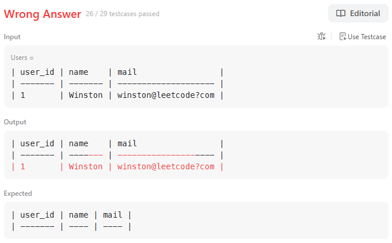
Task: Click name column header in Output table
Action: click(x=78, y=143)
